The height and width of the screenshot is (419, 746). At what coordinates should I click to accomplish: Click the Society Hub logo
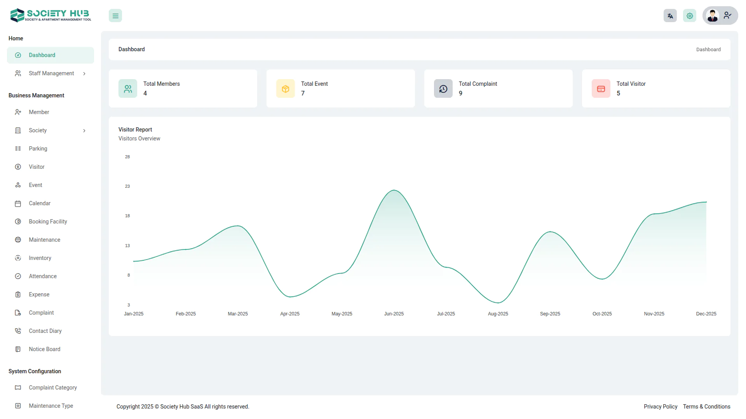51,15
